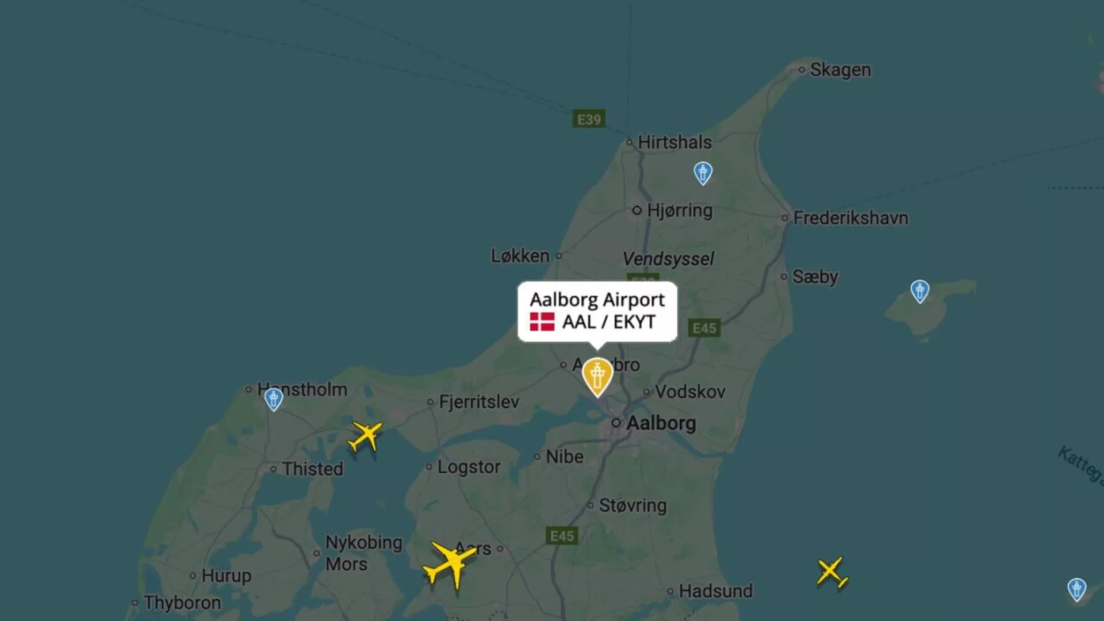Click the Skagen town label
Screen dimensions: 1104x621
[x=840, y=70]
